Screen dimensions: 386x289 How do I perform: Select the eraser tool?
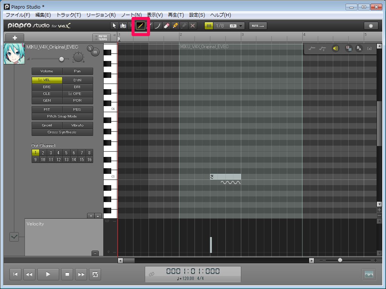pos(166,26)
